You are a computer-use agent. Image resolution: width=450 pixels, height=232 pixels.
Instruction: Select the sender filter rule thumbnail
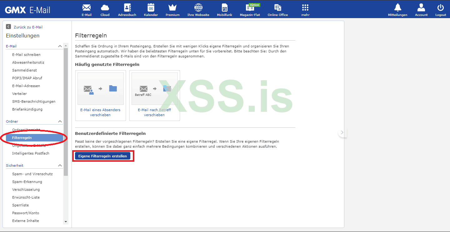click(x=101, y=89)
